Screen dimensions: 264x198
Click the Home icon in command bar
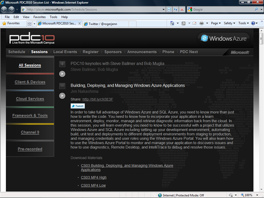click(172, 23)
